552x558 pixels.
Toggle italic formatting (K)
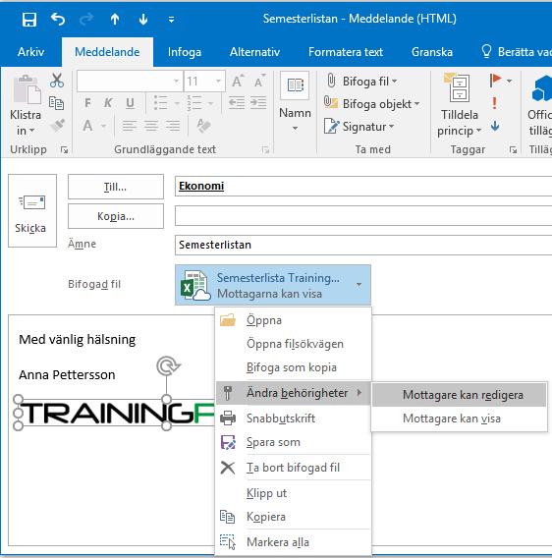pos(108,103)
